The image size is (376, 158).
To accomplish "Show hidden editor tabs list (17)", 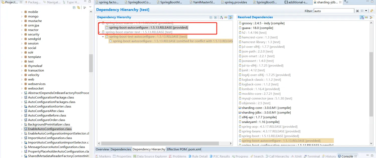I will coord(346,2).
